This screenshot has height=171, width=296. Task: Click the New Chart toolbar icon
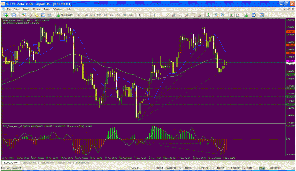6,15
